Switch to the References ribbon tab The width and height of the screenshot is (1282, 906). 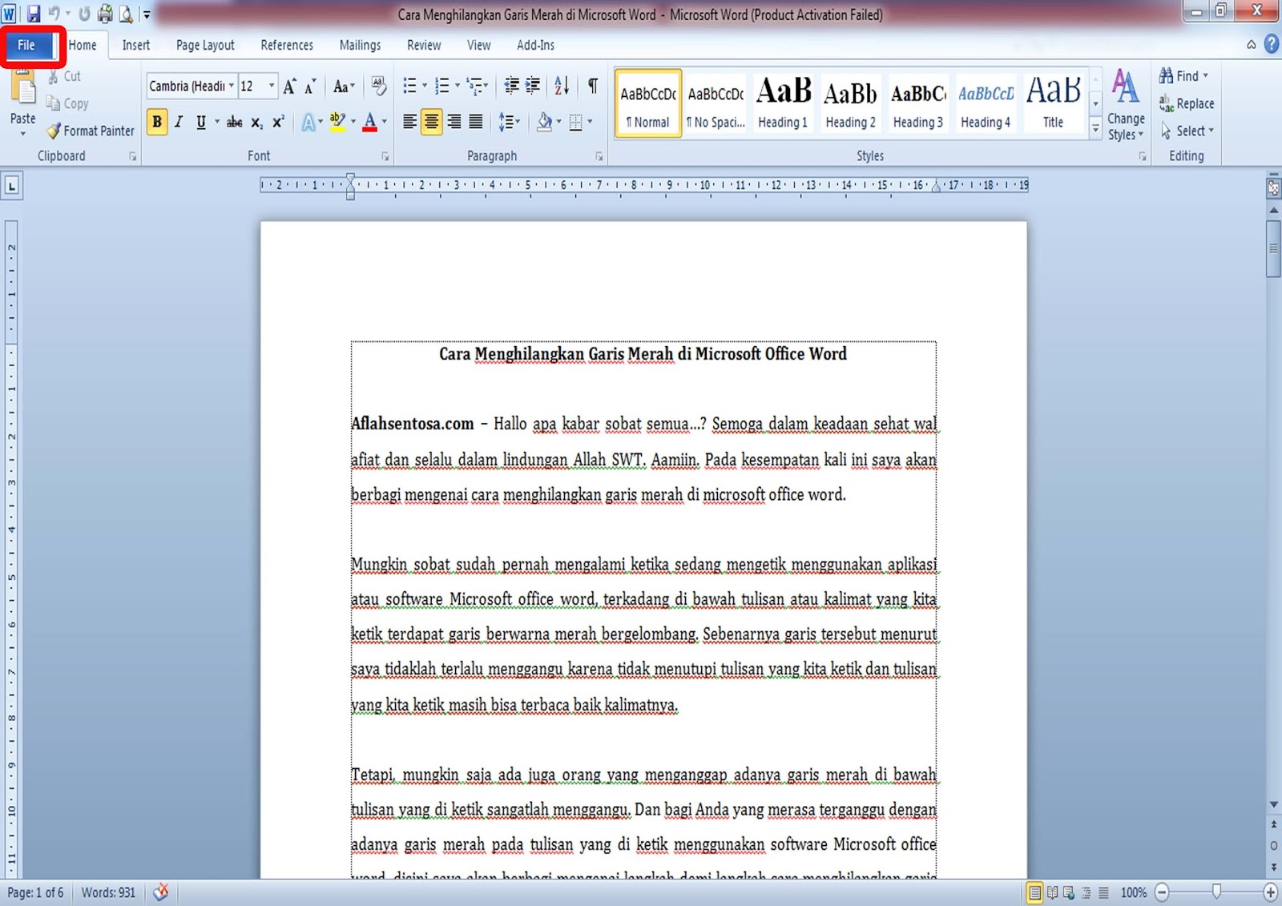pos(286,45)
